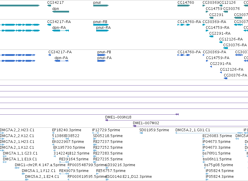The height and width of the screenshot is (181, 248).
Task: Select the dpn-RA transcript glyph
Action: pos(61,31)
